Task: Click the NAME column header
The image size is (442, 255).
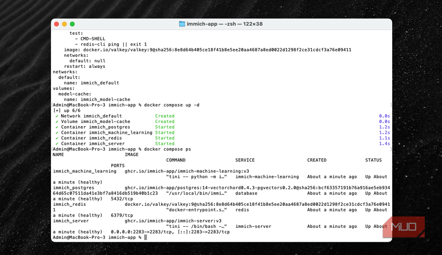Action: [58, 154]
